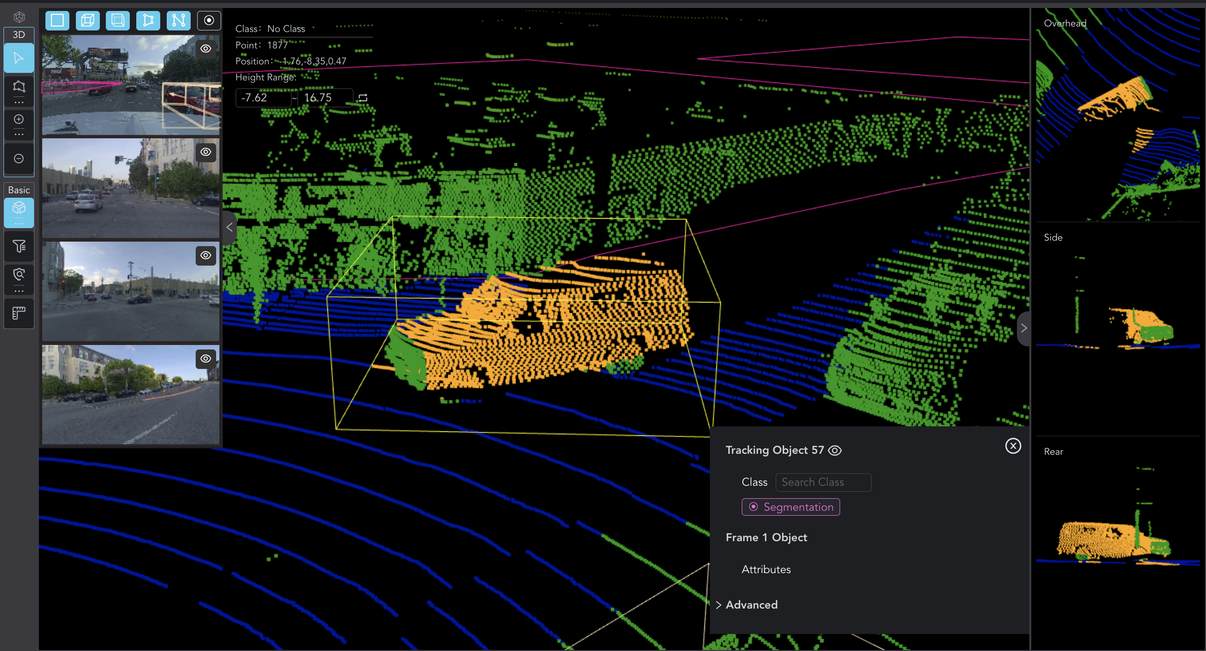1206x651 pixels.
Task: Select the Basic cube view tool
Action: pos(19,208)
